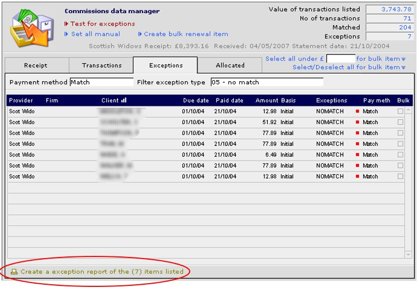Click the Commissions data manager cabinet icon

coord(32,28)
